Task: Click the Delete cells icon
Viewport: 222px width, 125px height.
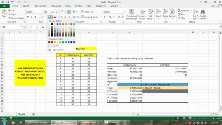Action: pyautogui.click(x=165, y=12)
